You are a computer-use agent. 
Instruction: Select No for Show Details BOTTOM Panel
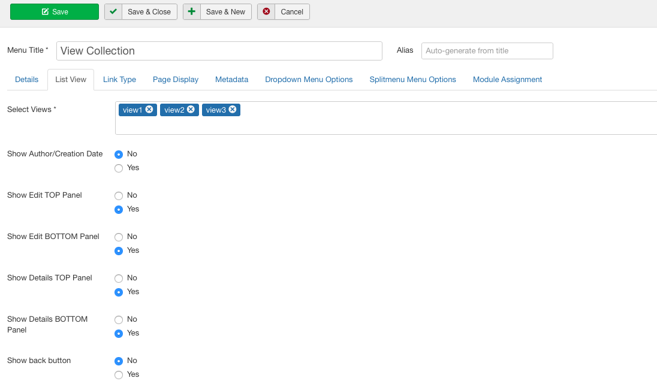coord(119,320)
